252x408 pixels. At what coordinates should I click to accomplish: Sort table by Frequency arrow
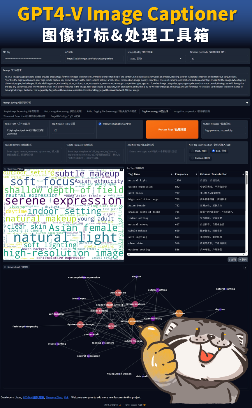[196, 174]
